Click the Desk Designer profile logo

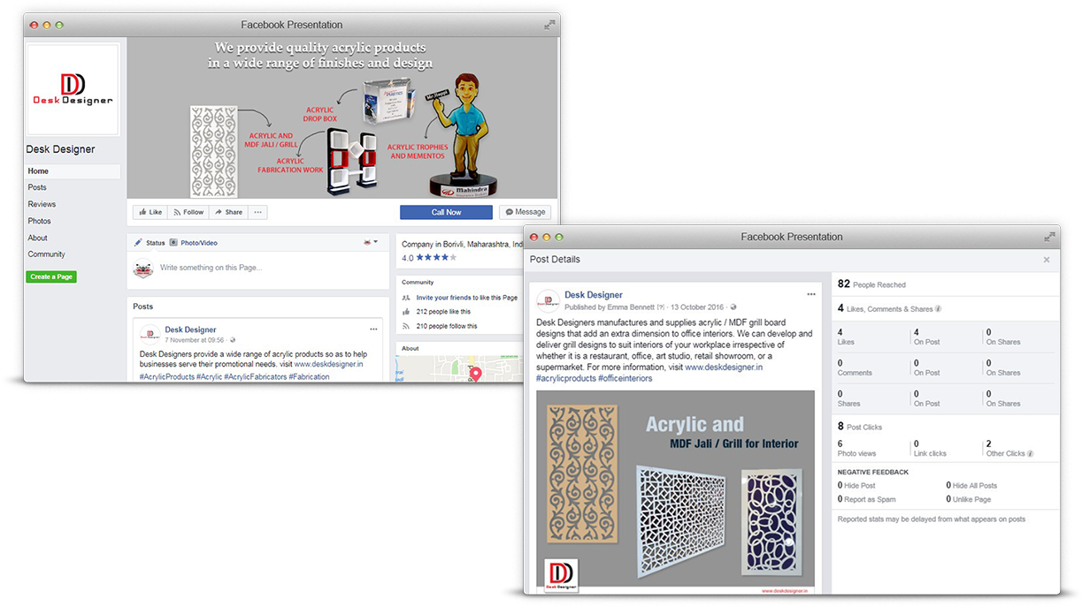coord(73,88)
